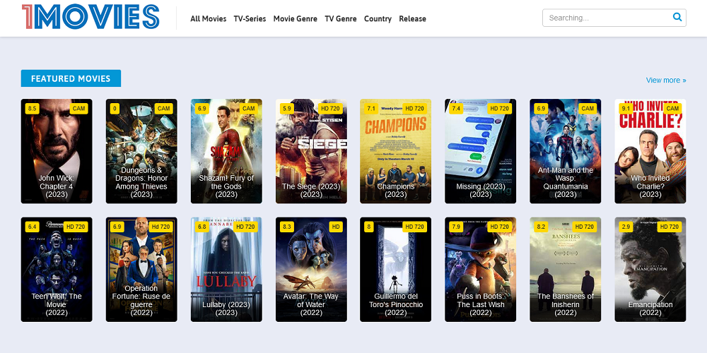Click the Featured Movies heading tab

(71, 78)
